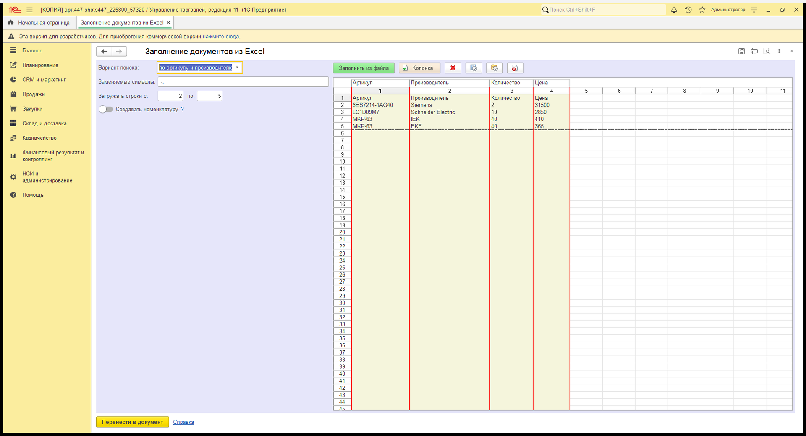Click Заполнить из файла button
Image resolution: width=806 pixels, height=436 pixels.
(x=364, y=68)
